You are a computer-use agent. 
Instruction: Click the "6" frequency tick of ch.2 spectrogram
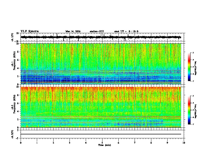coord(18,103)
